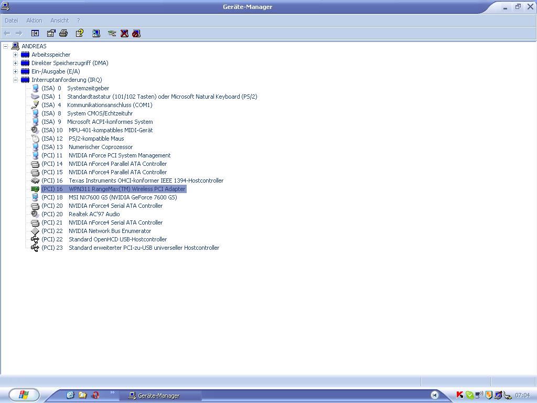Select WPN311 RangeMax(TM) Wireless PCI Adapter
Screen dimensions: 537x403
[114, 189]
